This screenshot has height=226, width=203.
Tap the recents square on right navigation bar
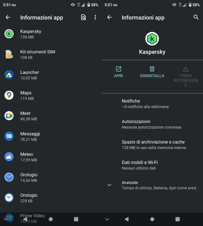pos(177,219)
